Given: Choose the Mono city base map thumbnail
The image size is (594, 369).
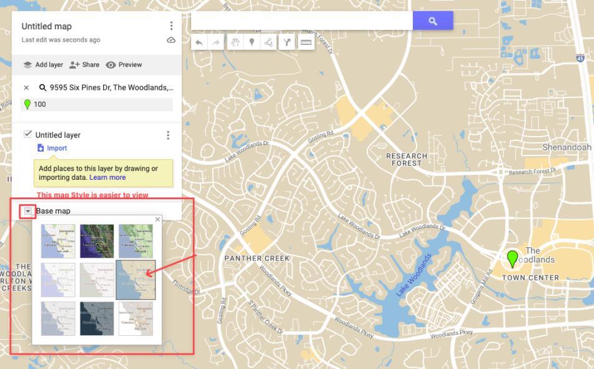Looking at the screenshot, I should 97,280.
